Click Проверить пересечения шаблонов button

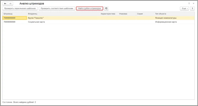coord(20,8)
